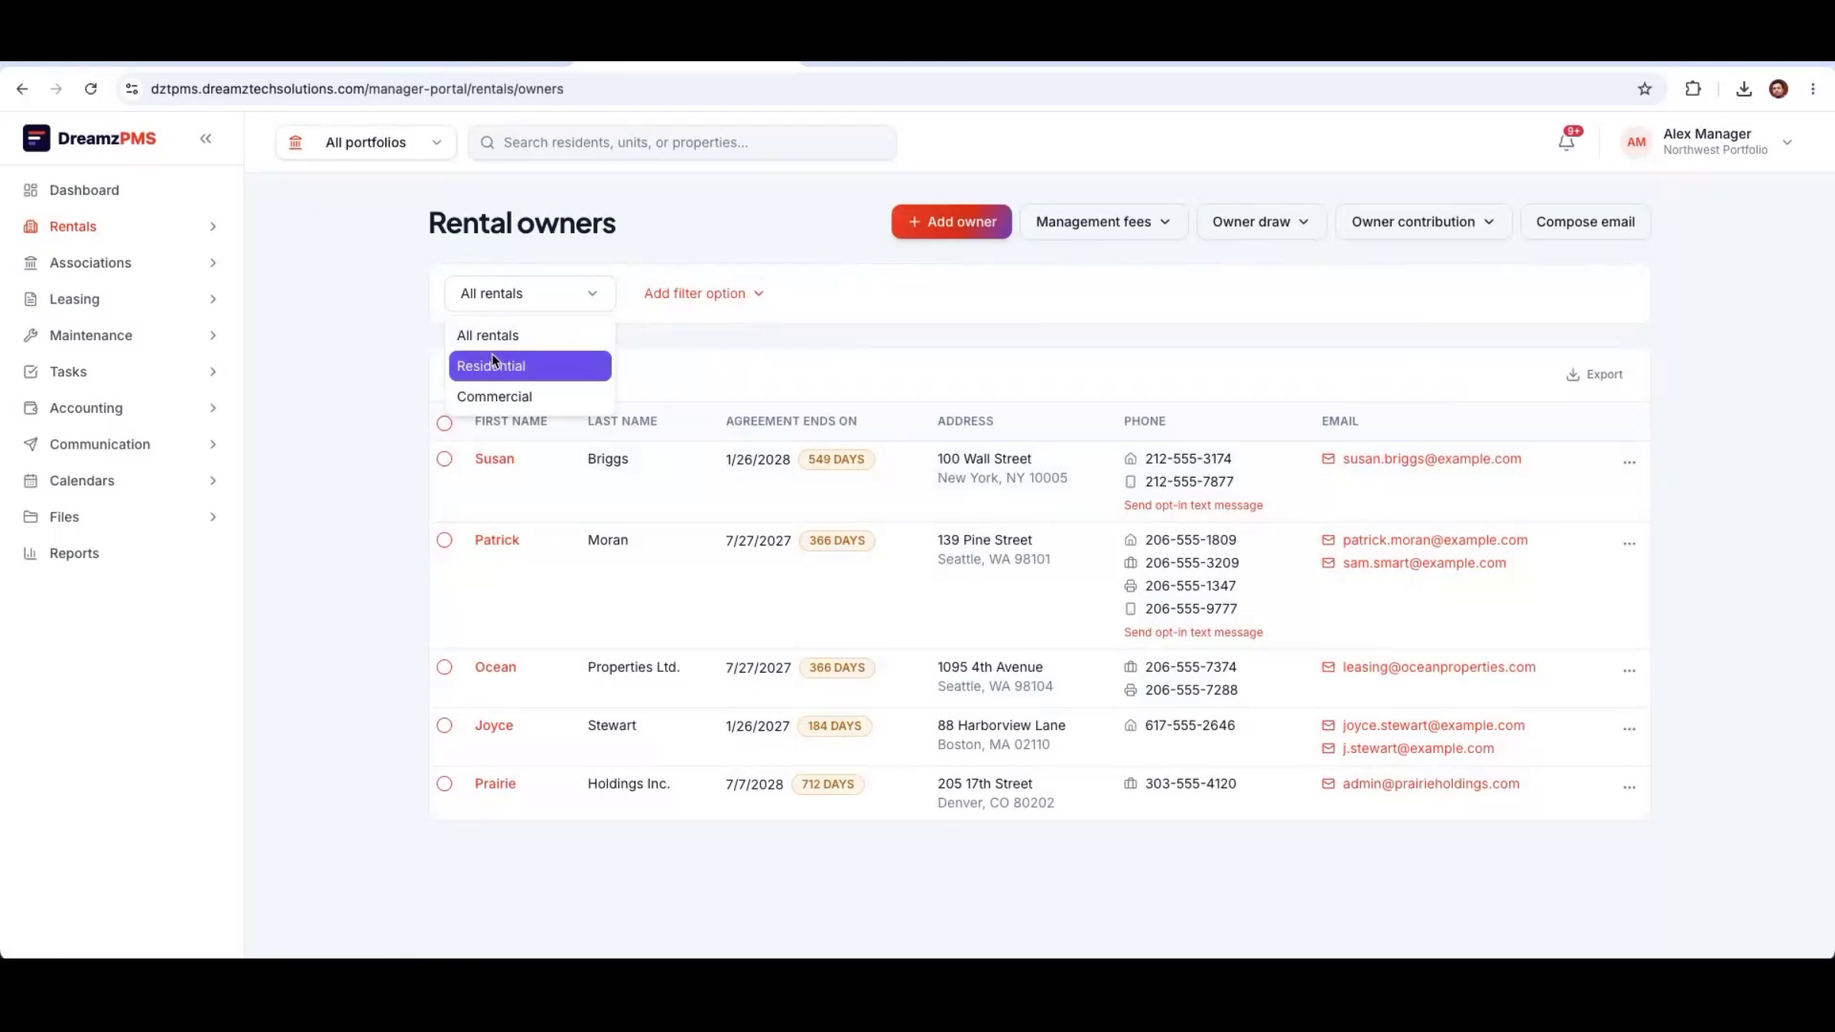Choose Residential in the dropdown list
Viewport: 1835px width, 1032px height.
pyautogui.click(x=530, y=366)
